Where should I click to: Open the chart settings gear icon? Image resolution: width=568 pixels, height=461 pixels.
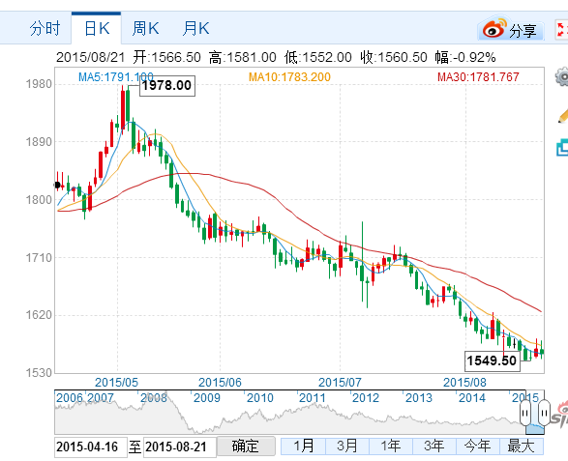pos(562,76)
